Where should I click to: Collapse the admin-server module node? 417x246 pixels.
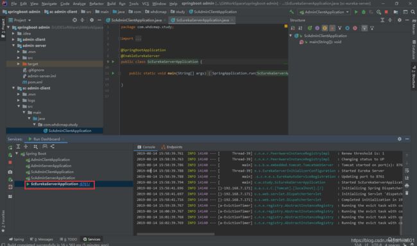point(13,45)
